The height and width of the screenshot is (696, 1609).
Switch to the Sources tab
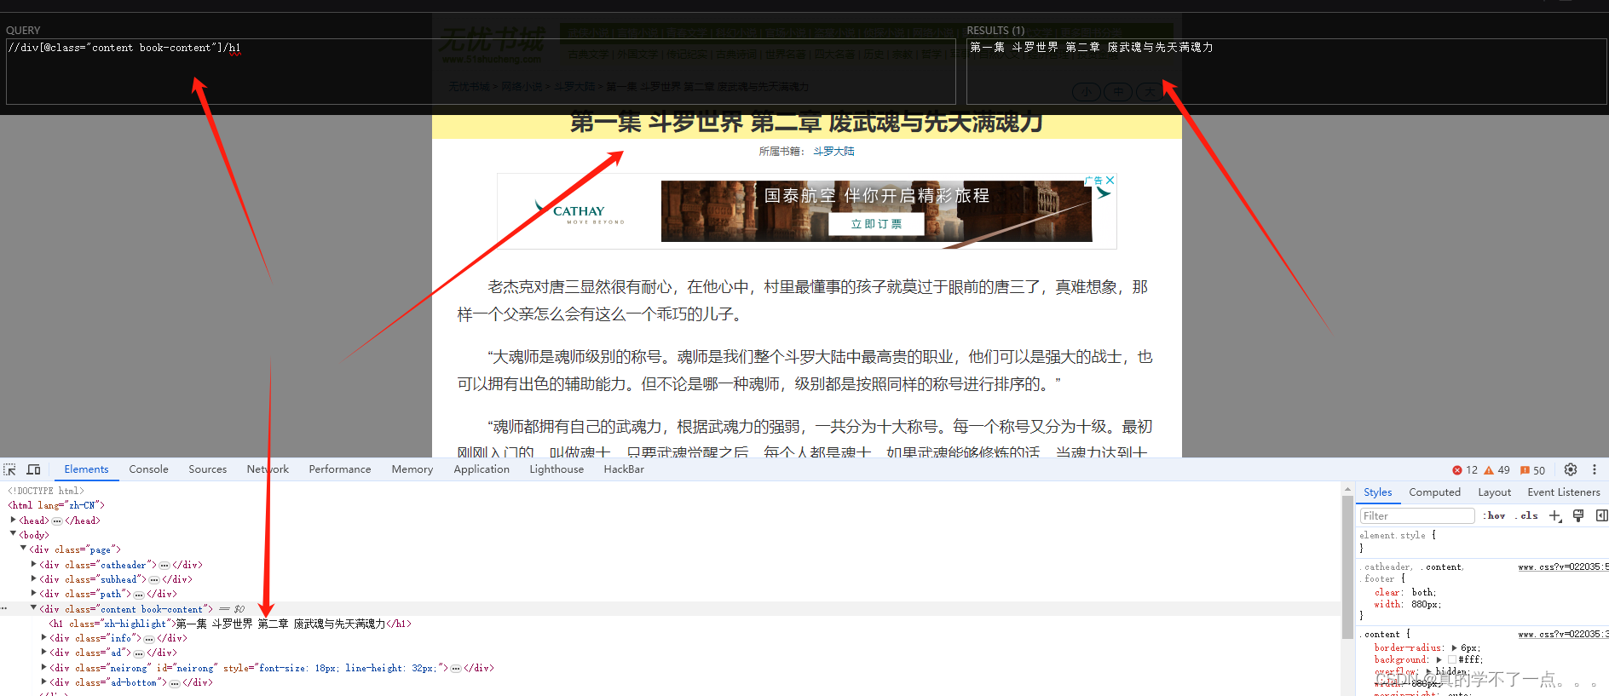tap(207, 469)
